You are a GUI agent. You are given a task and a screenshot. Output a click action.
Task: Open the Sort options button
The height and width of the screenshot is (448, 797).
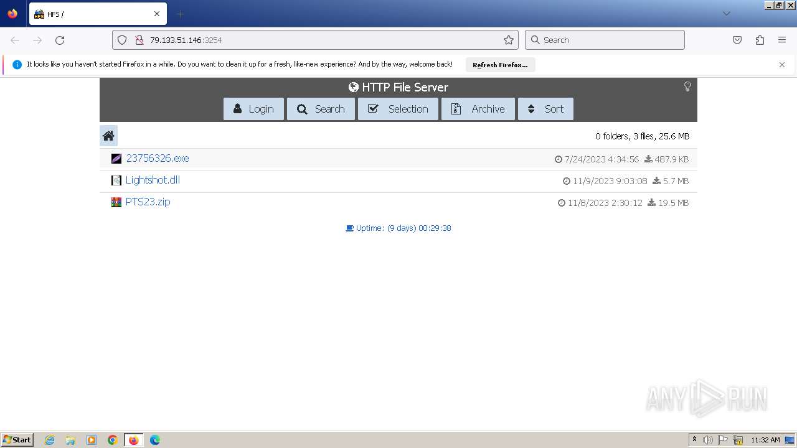545,109
